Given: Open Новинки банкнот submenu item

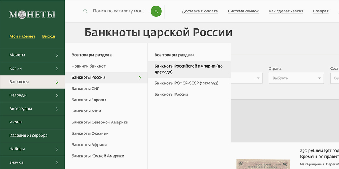Looking at the screenshot, I should point(88,66).
